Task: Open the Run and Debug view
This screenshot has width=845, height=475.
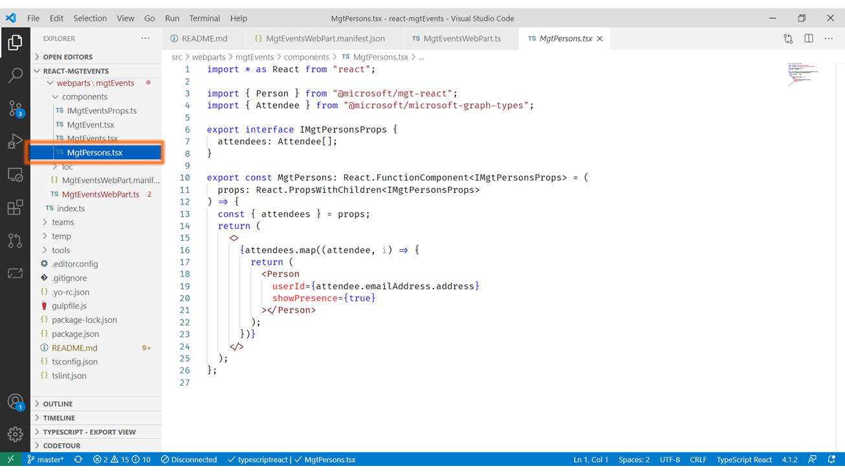Action: point(15,141)
